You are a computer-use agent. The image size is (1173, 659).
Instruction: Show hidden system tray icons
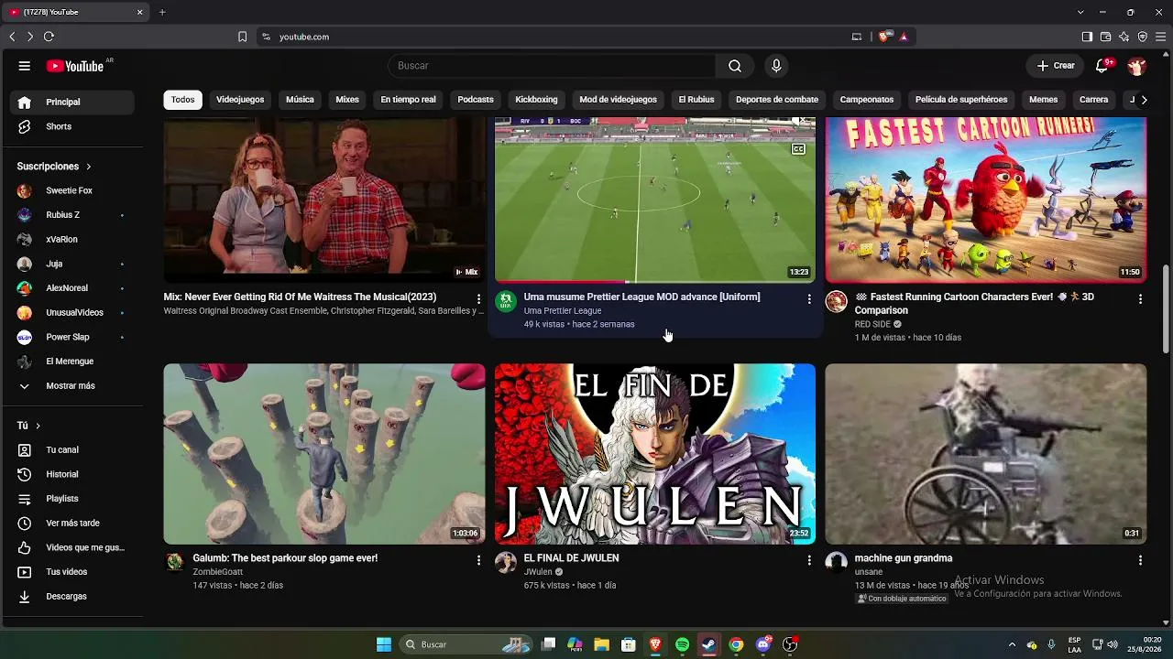(x=1012, y=644)
